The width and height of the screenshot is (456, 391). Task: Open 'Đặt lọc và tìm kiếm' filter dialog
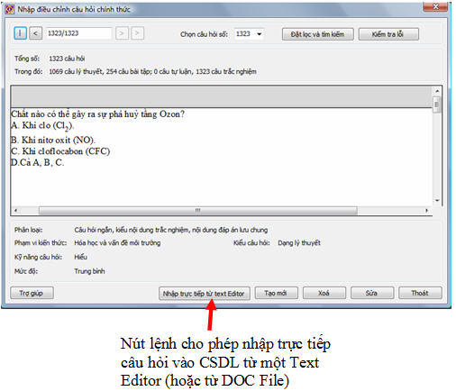tap(317, 34)
